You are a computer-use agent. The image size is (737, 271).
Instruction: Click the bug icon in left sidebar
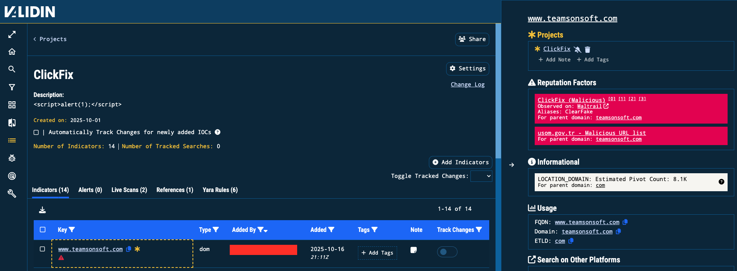12,158
